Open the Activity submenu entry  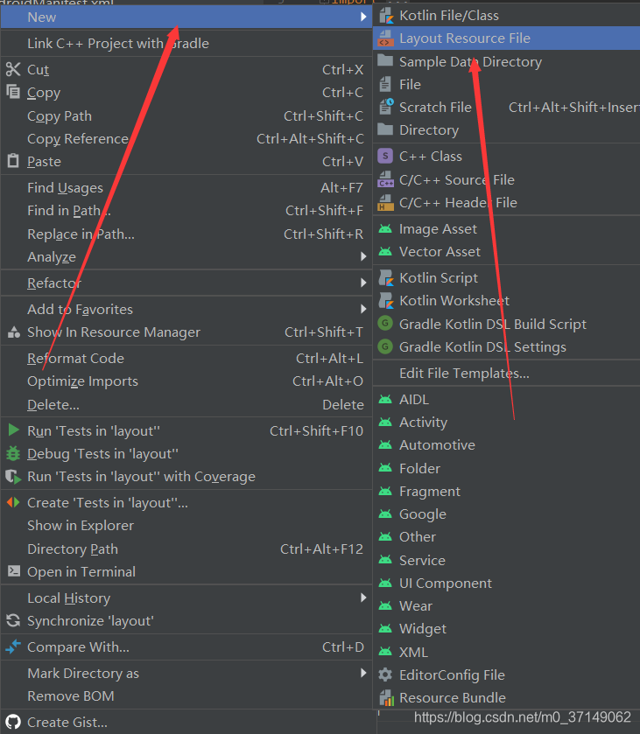point(506,423)
